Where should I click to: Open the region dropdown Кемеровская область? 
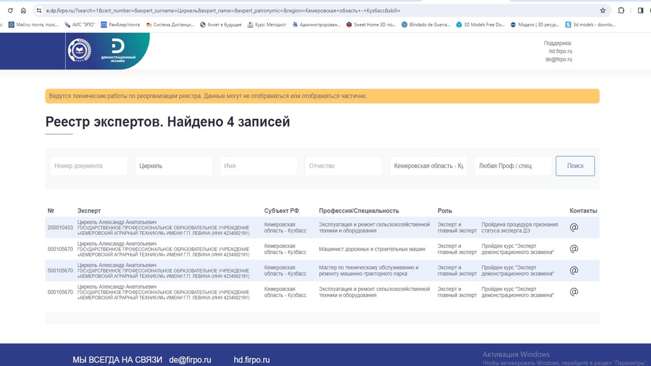[x=428, y=166]
